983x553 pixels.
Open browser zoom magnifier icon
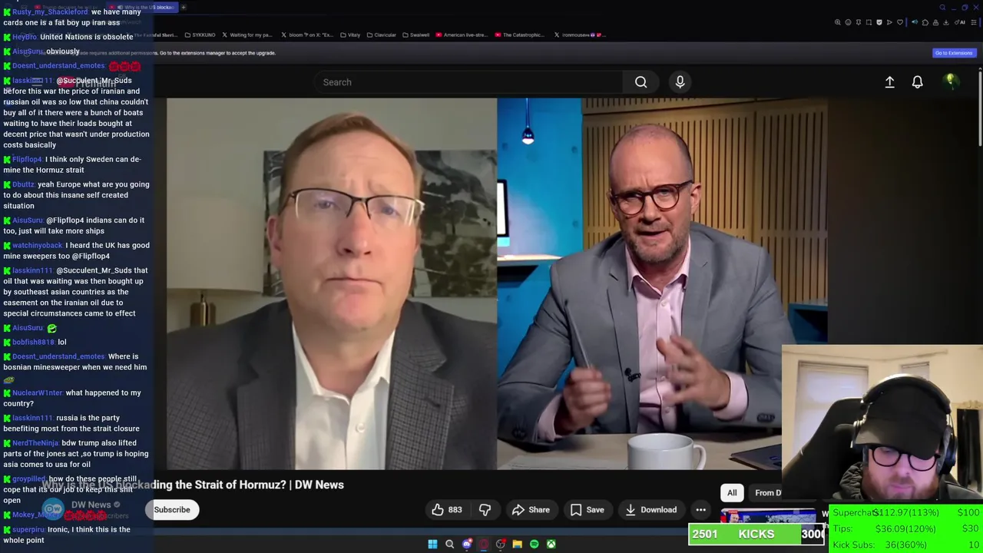(x=838, y=22)
